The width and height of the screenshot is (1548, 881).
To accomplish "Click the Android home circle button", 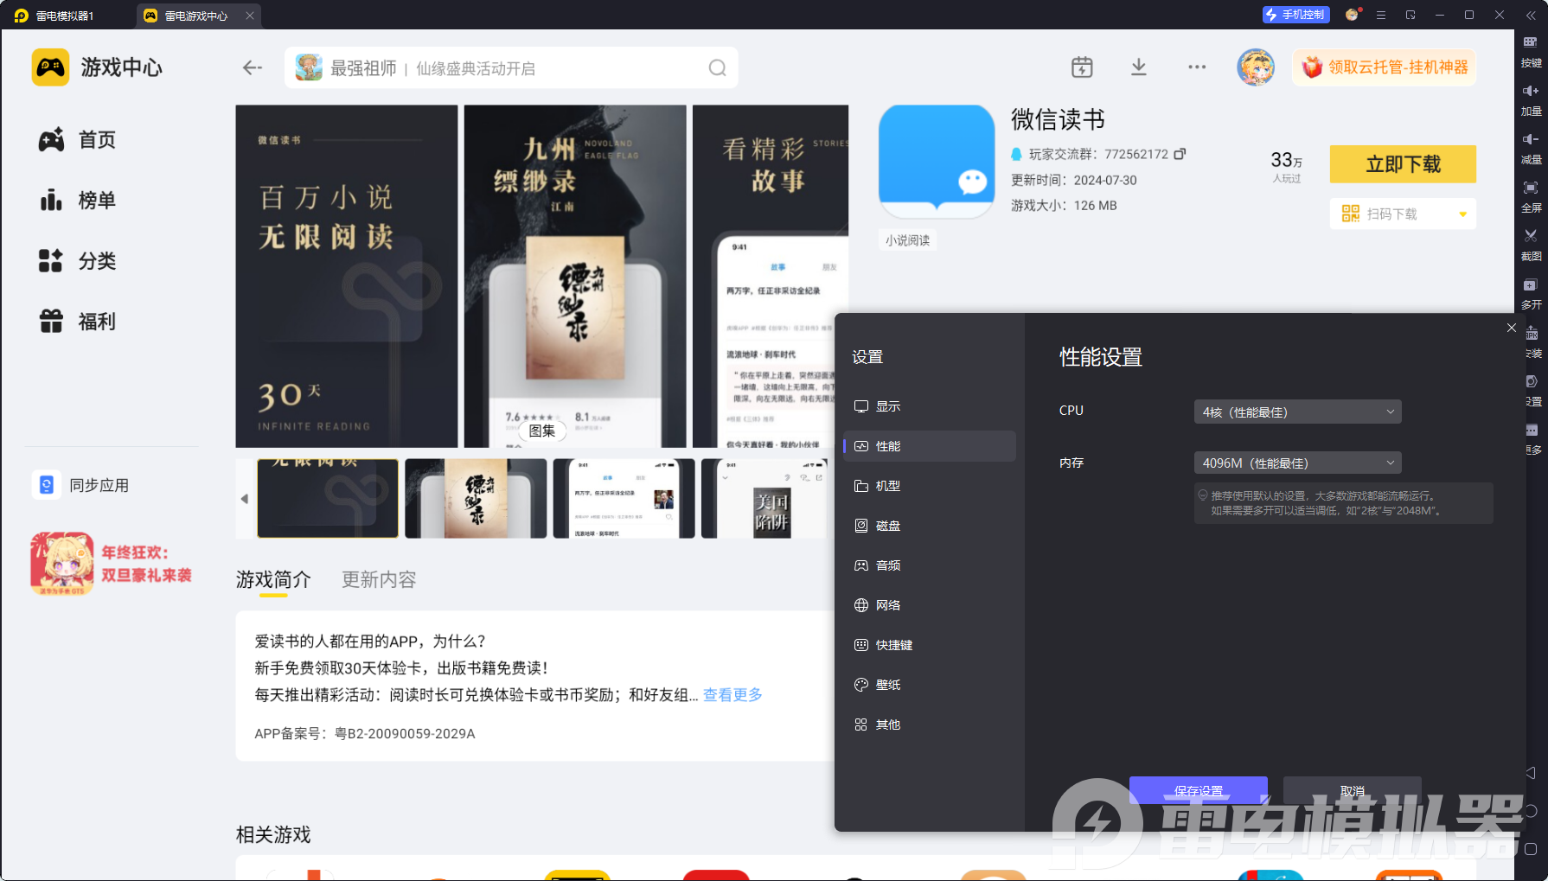I will 1531,811.
